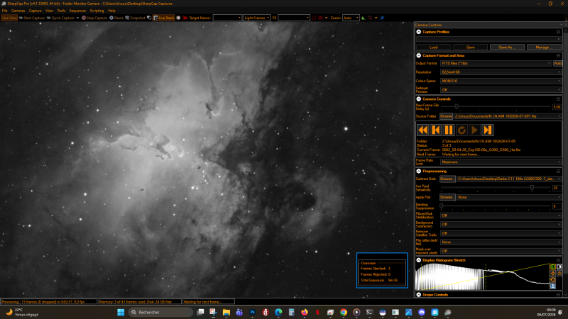
Task: Click the Snapshot toolbar icon
Action: [x=135, y=18]
